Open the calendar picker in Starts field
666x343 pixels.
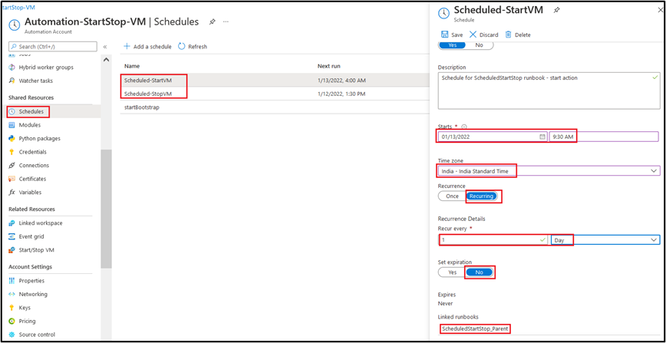point(542,137)
